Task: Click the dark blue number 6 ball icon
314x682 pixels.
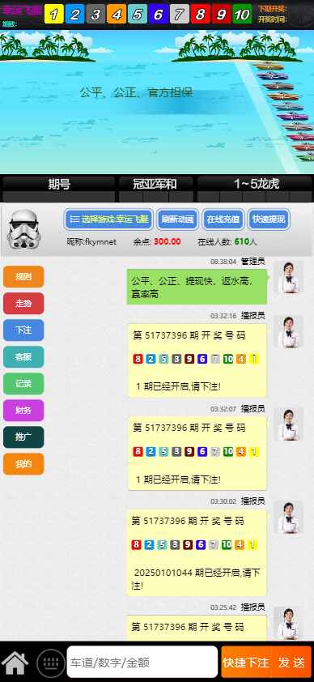Action: coord(158,14)
